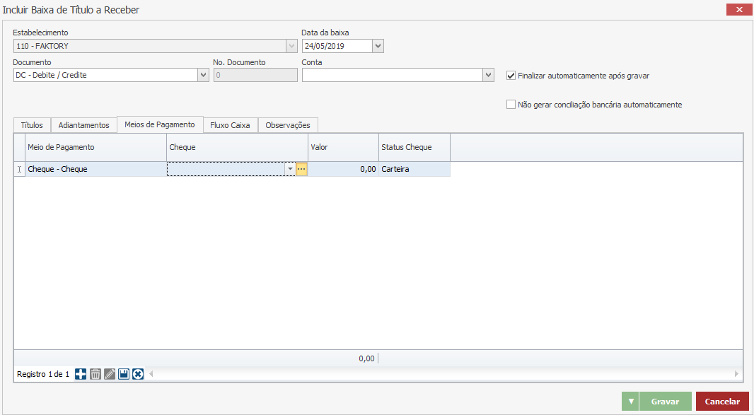This screenshot has height=415, width=754.
Task: Enable Não gerar conciliação bancária automaticamente
Action: (511, 105)
